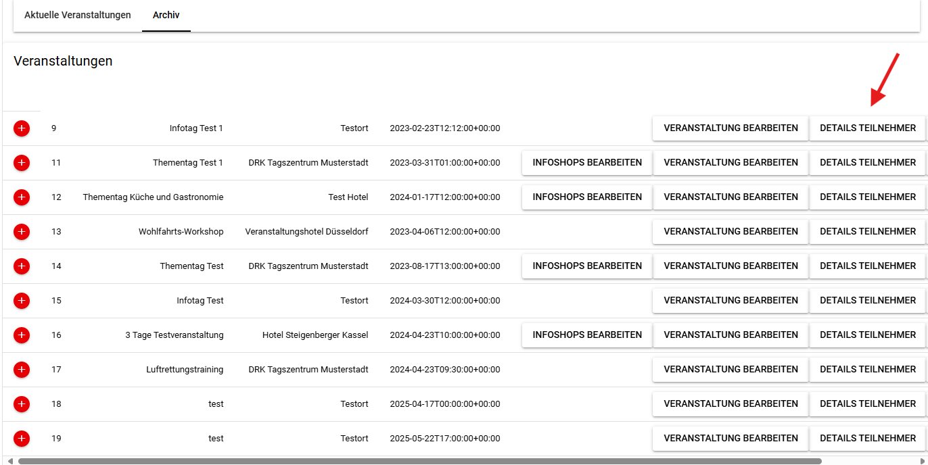Open Details Teilnehmer for Infotag Test 1
Screen dimensions: 928x465
pyautogui.click(x=868, y=128)
